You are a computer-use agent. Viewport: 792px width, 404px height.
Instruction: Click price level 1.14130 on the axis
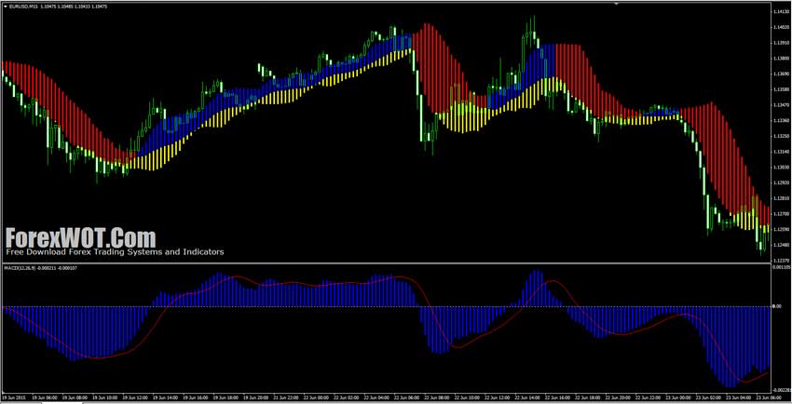coord(781,11)
